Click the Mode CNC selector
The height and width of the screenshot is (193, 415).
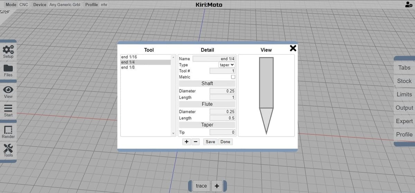pyautogui.click(x=17, y=5)
